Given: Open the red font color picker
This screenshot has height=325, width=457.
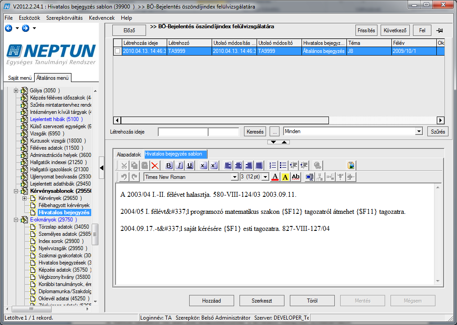Looking at the screenshot, I should click(275, 177).
